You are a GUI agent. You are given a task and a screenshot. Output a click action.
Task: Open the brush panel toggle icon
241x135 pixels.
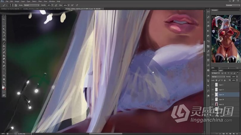coord(16,5)
